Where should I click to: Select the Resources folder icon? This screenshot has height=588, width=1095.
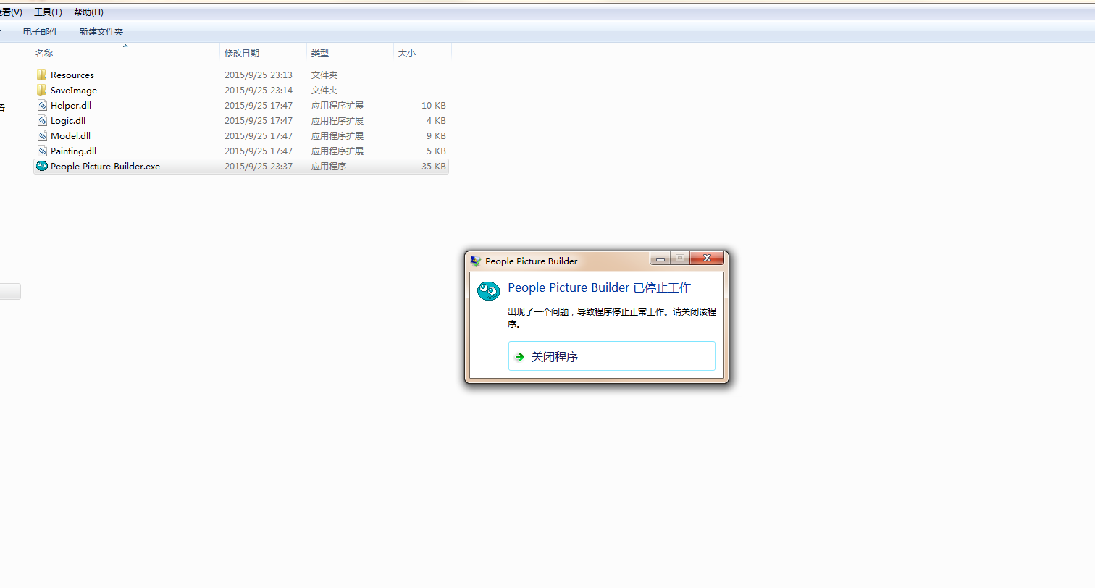tap(41, 75)
